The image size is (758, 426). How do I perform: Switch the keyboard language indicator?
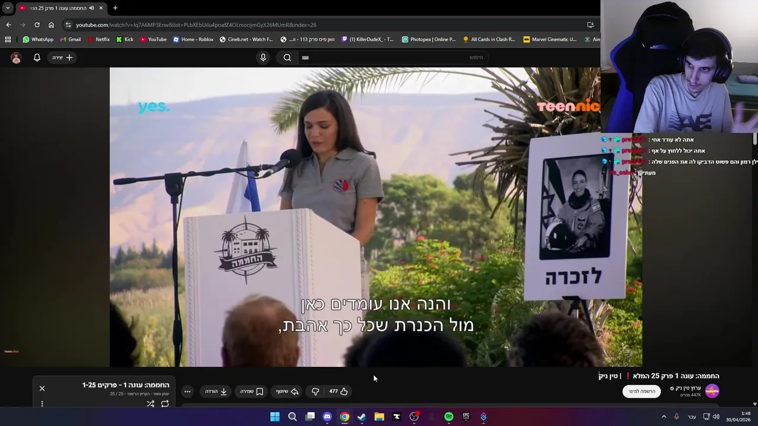(692, 417)
